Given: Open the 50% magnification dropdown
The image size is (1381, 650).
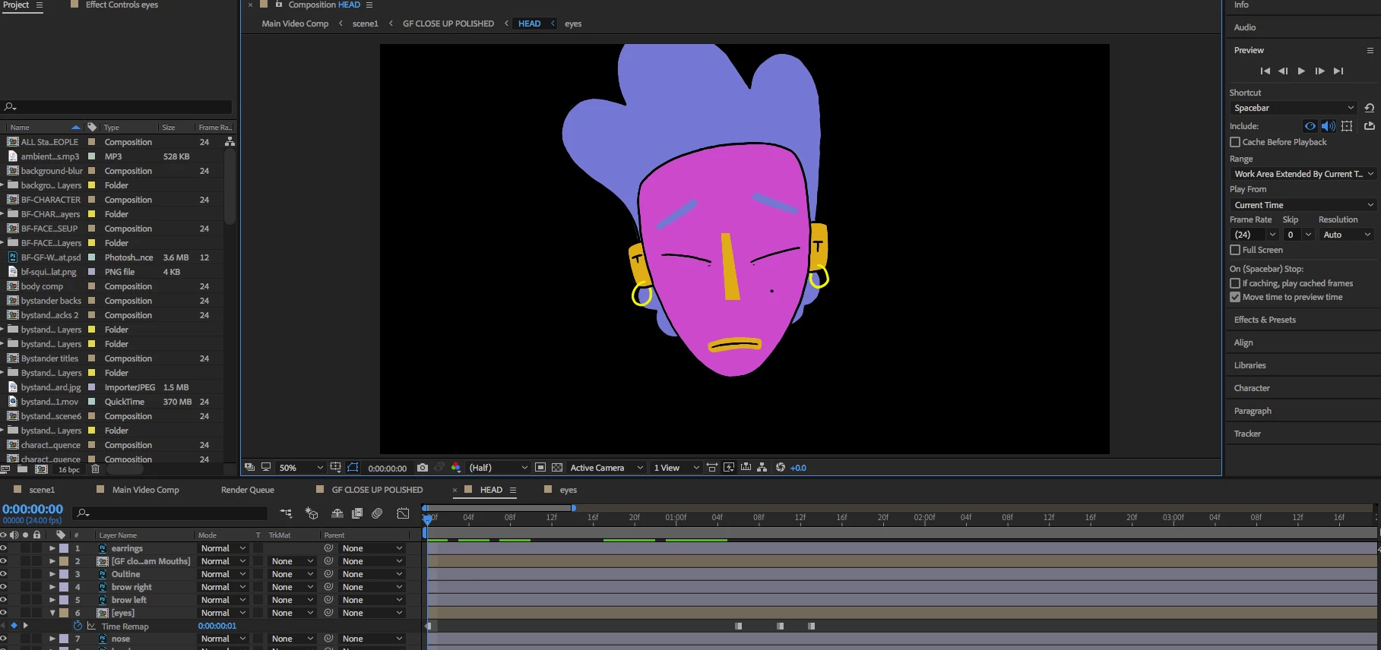Looking at the screenshot, I should click(301, 468).
